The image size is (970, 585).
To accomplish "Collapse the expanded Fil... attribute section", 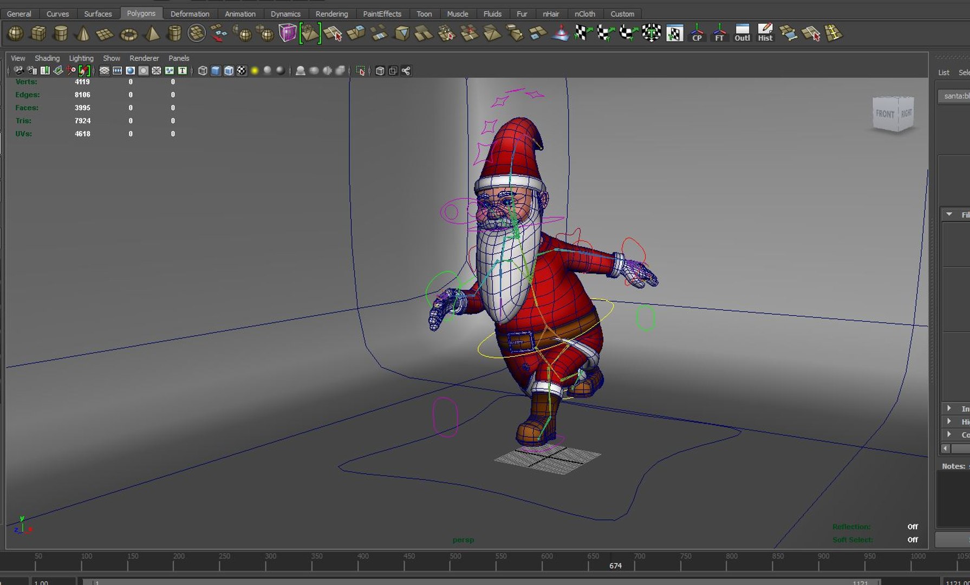I will click(949, 214).
